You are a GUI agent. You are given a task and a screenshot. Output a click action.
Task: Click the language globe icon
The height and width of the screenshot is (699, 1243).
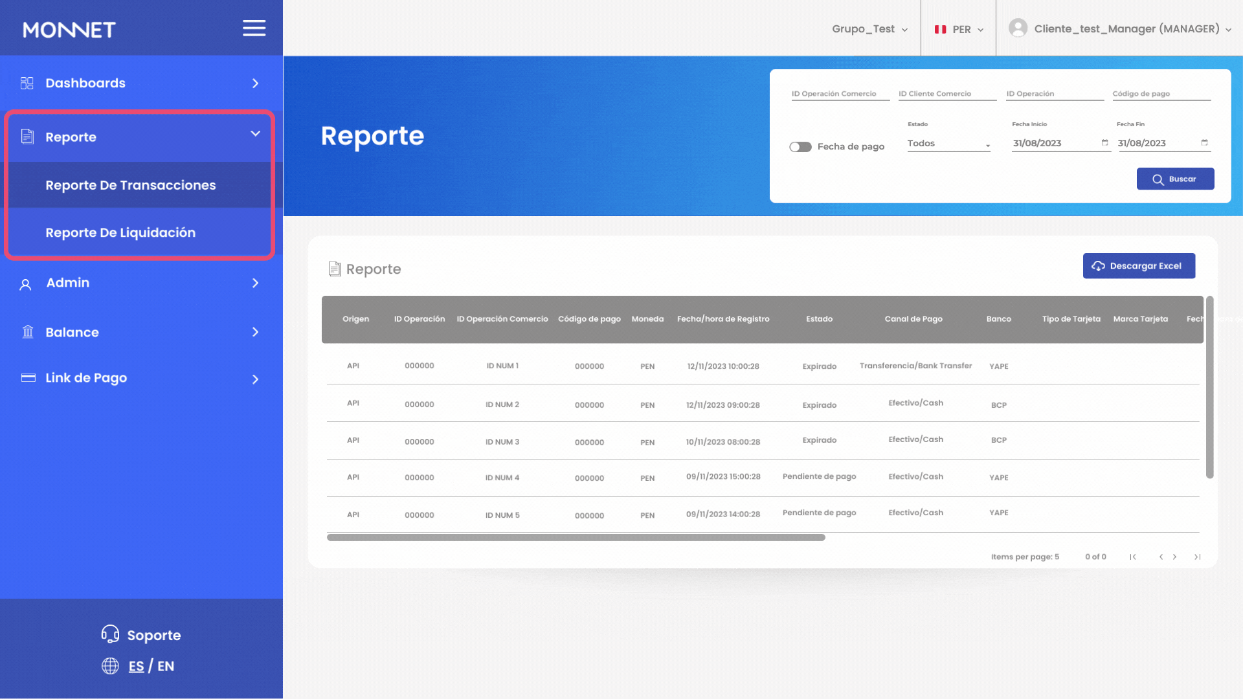pos(110,666)
